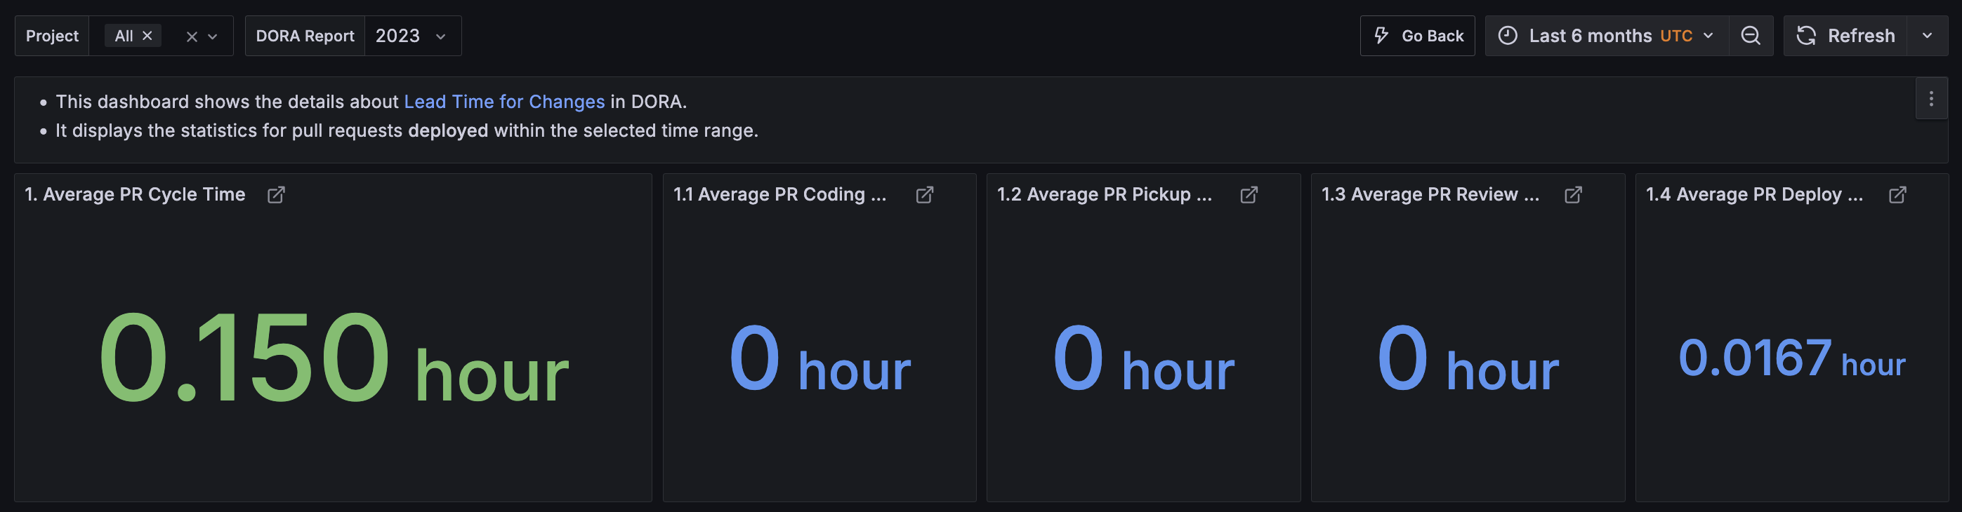Click the 1.4 Average PR Deploy panel title
The image size is (1962, 512).
[x=1755, y=195]
